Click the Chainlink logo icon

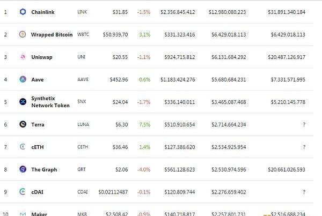coord(23,12)
